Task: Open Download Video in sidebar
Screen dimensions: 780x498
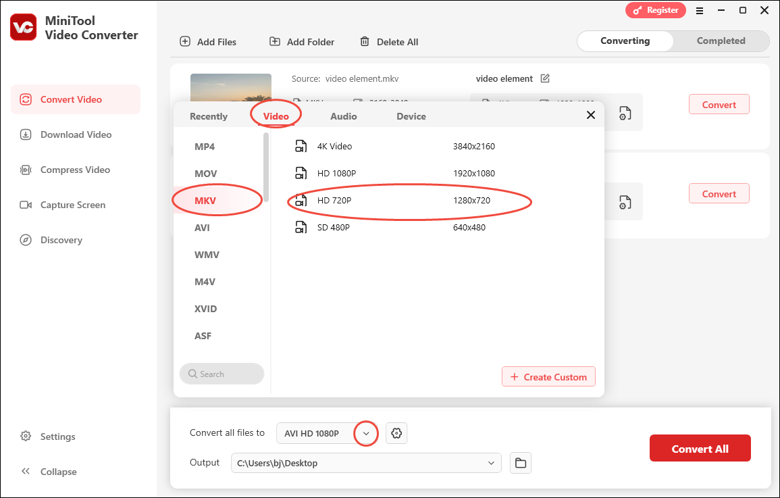Action: tap(76, 134)
